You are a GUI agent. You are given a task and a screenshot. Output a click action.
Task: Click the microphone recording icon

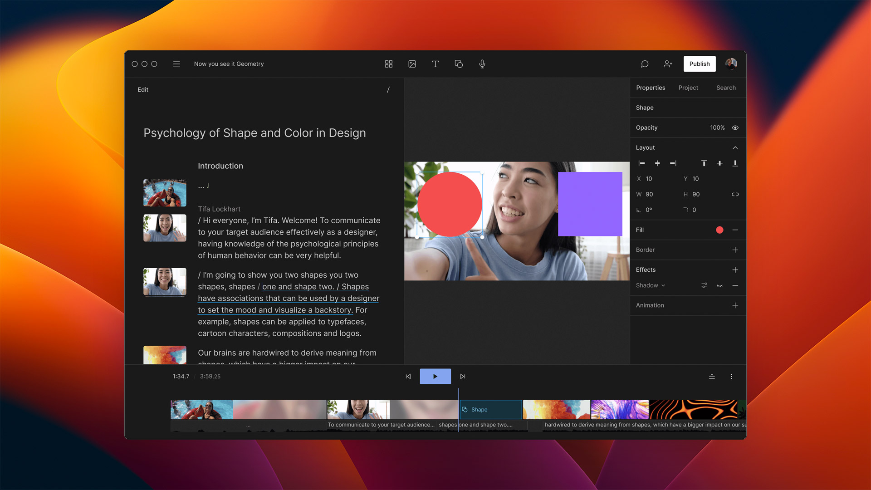click(x=482, y=64)
